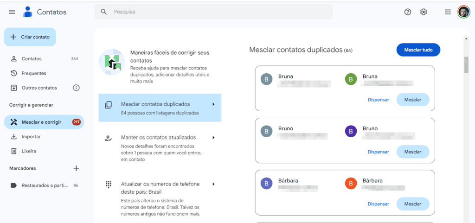The image size is (475, 223).
Task: Open the Google apps grid
Action: tap(448, 12)
